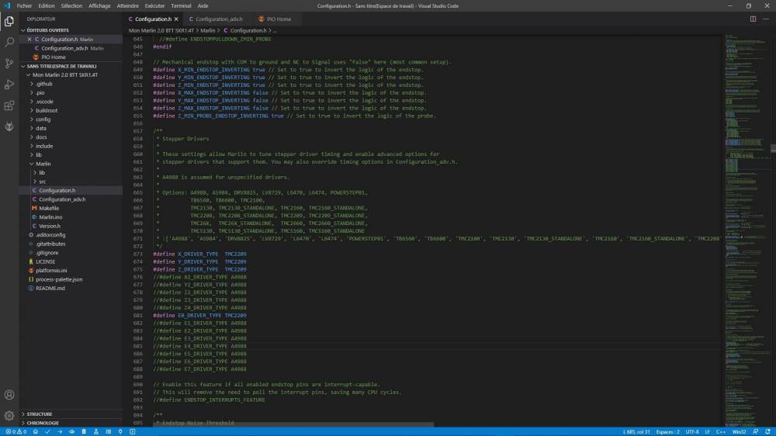
Task: Click the Win32 configuration indicator
Action: coord(739,432)
